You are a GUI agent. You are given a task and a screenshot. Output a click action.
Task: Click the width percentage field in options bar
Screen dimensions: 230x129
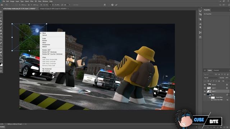[x=46, y=5]
